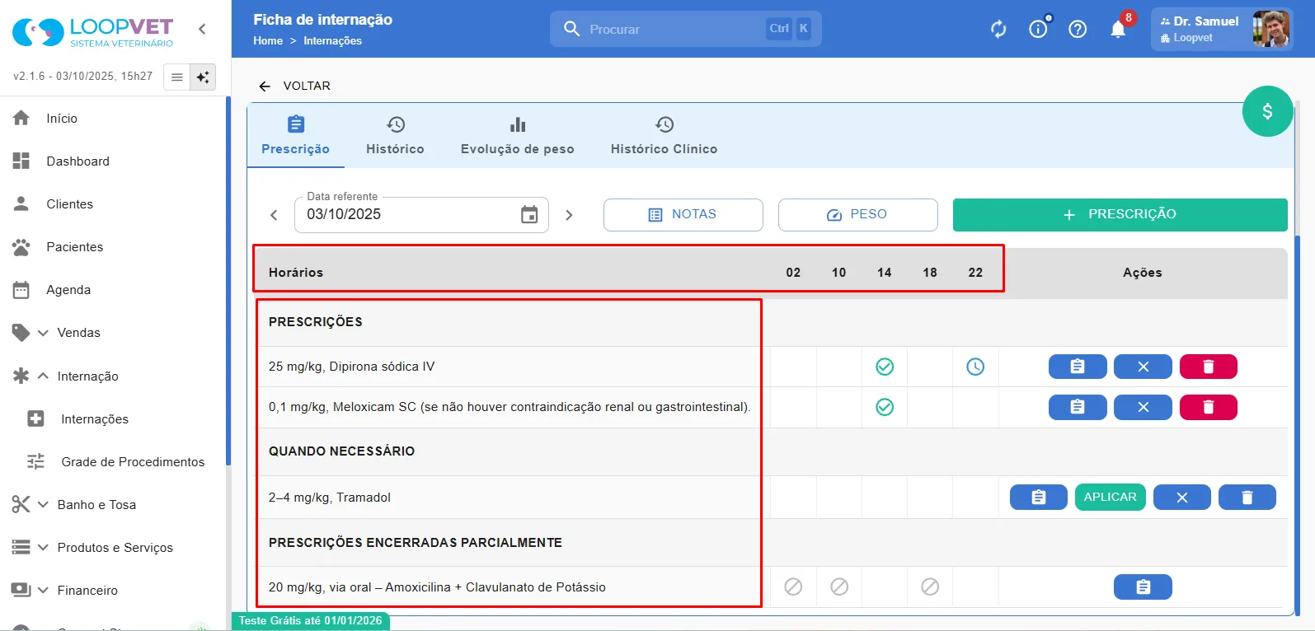This screenshot has width=1315, height=631.
Task: Open details clipboard for Amoxicilina prescription
Action: tap(1143, 587)
